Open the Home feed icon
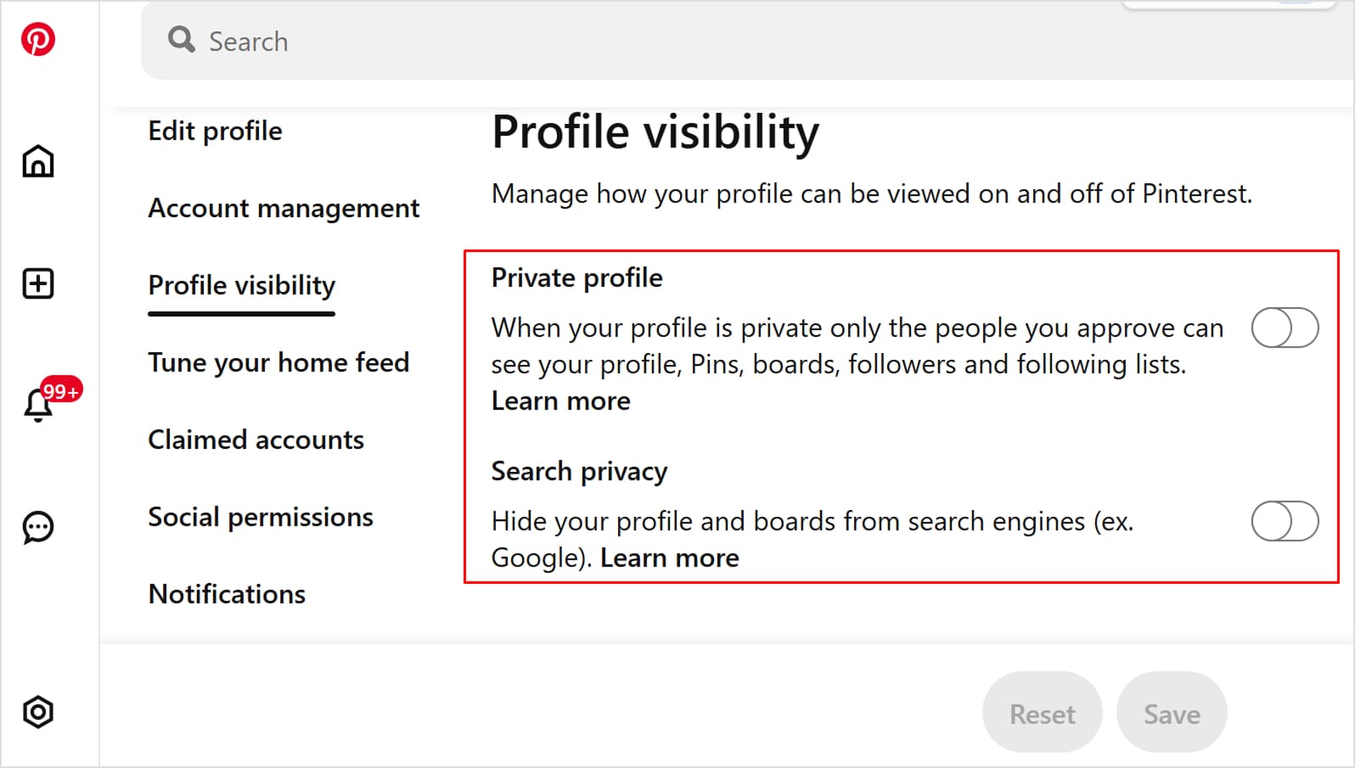This screenshot has width=1355, height=768. (x=37, y=161)
